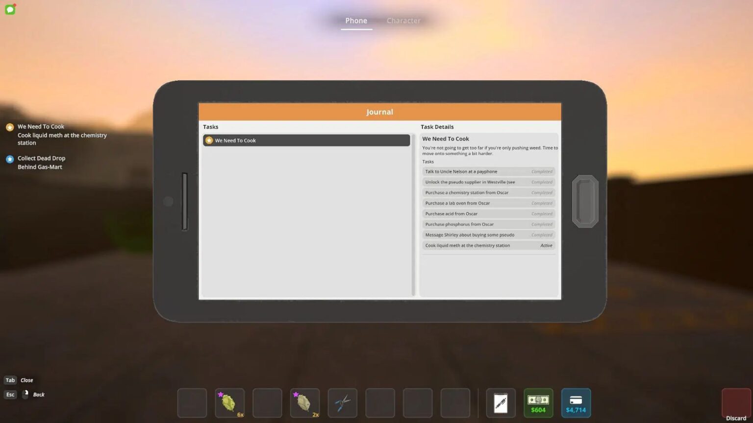This screenshot has width=753, height=423.
Task: Click the Close prompt beside Tab key
Action: coord(26,380)
